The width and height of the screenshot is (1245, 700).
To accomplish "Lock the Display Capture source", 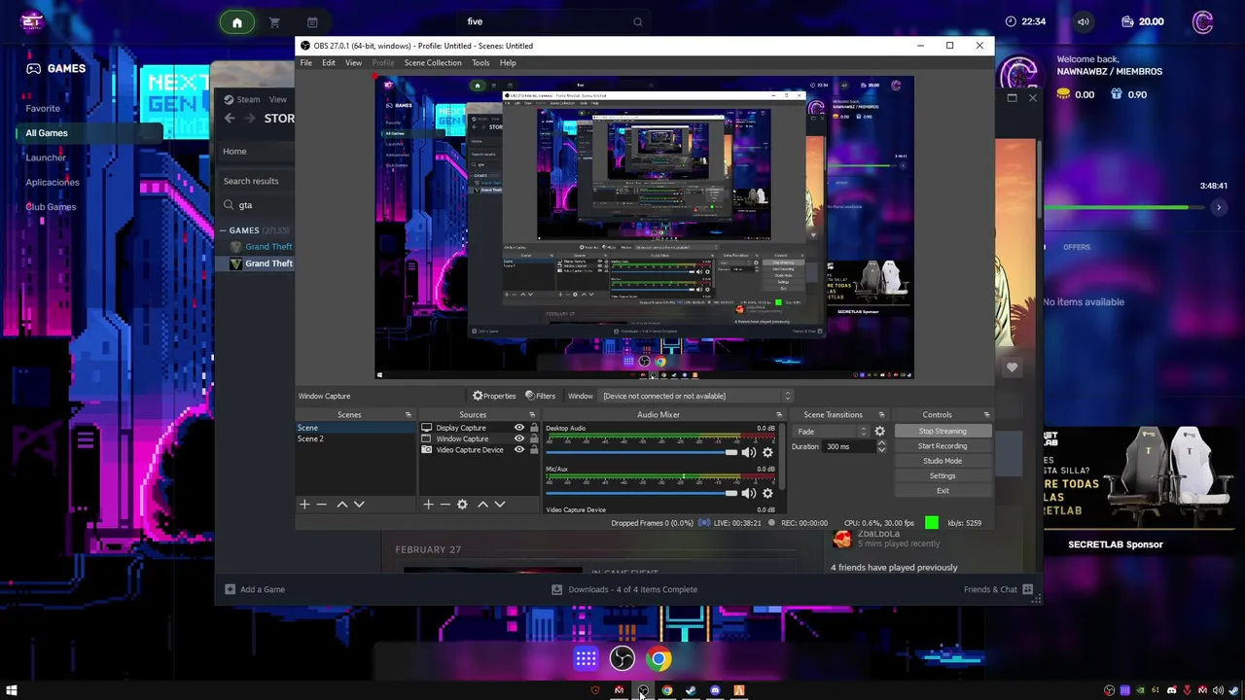I will (x=533, y=428).
